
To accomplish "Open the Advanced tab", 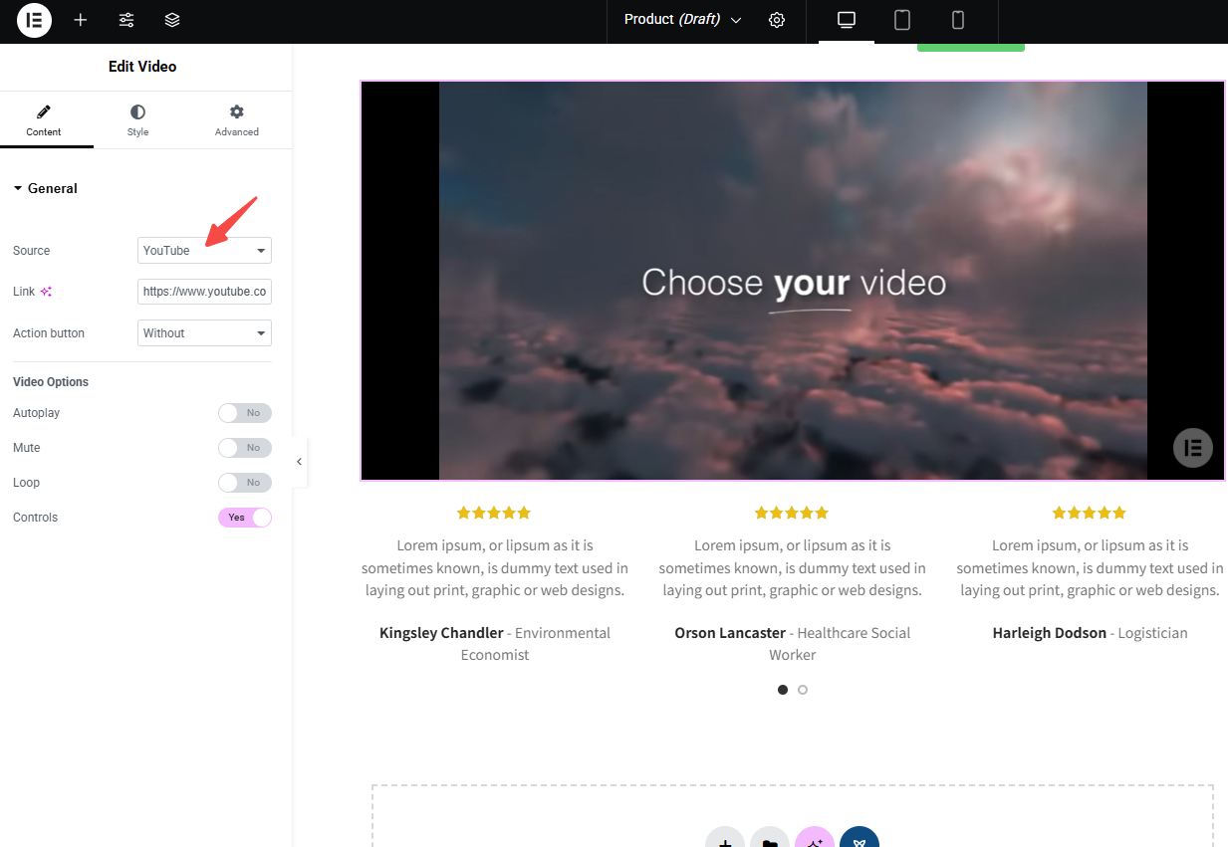I will (x=236, y=119).
